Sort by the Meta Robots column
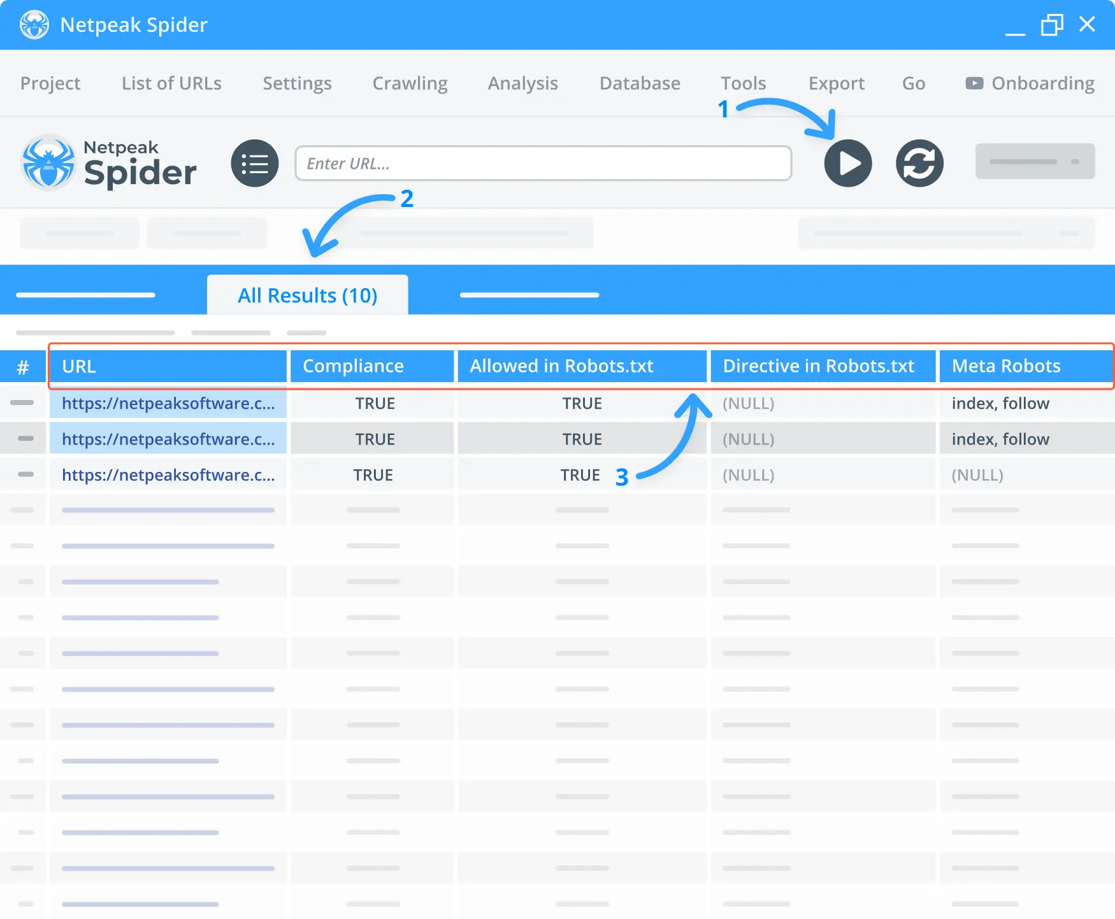1115x919 pixels. coord(1026,366)
